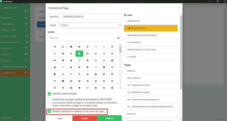Click the Actualizar button
This screenshot has height=121, width=227.
pos(109,118)
